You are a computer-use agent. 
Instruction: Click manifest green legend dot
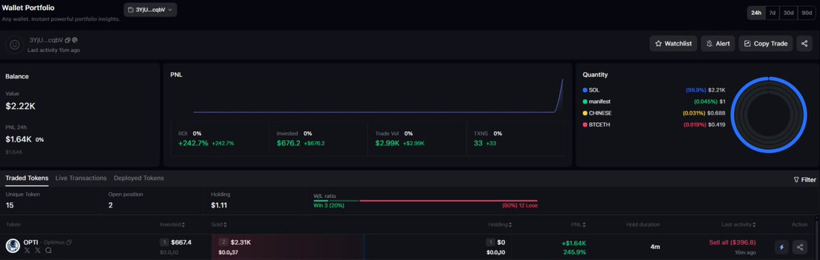point(585,101)
